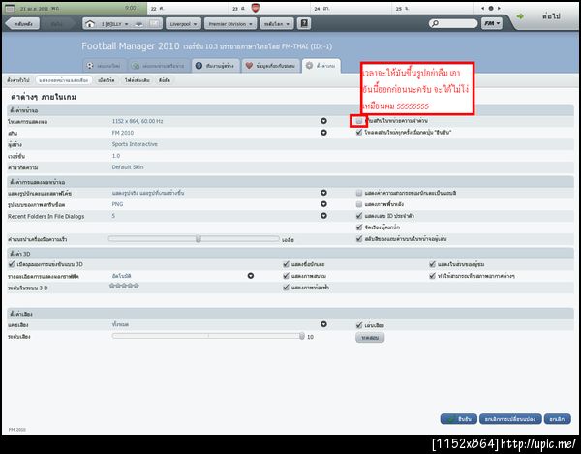
Task: Click the magnifier icon in the search box
Action: [435, 23]
